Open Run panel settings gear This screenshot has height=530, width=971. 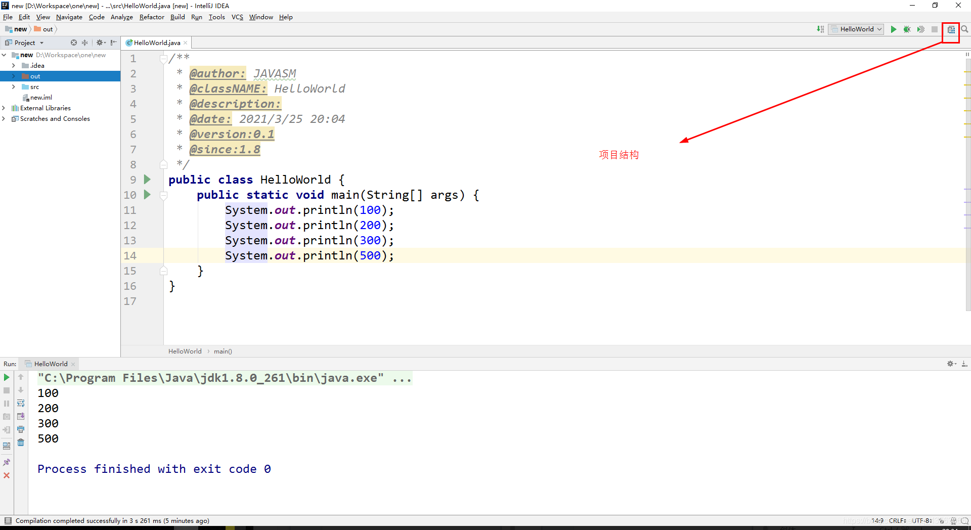click(x=951, y=364)
